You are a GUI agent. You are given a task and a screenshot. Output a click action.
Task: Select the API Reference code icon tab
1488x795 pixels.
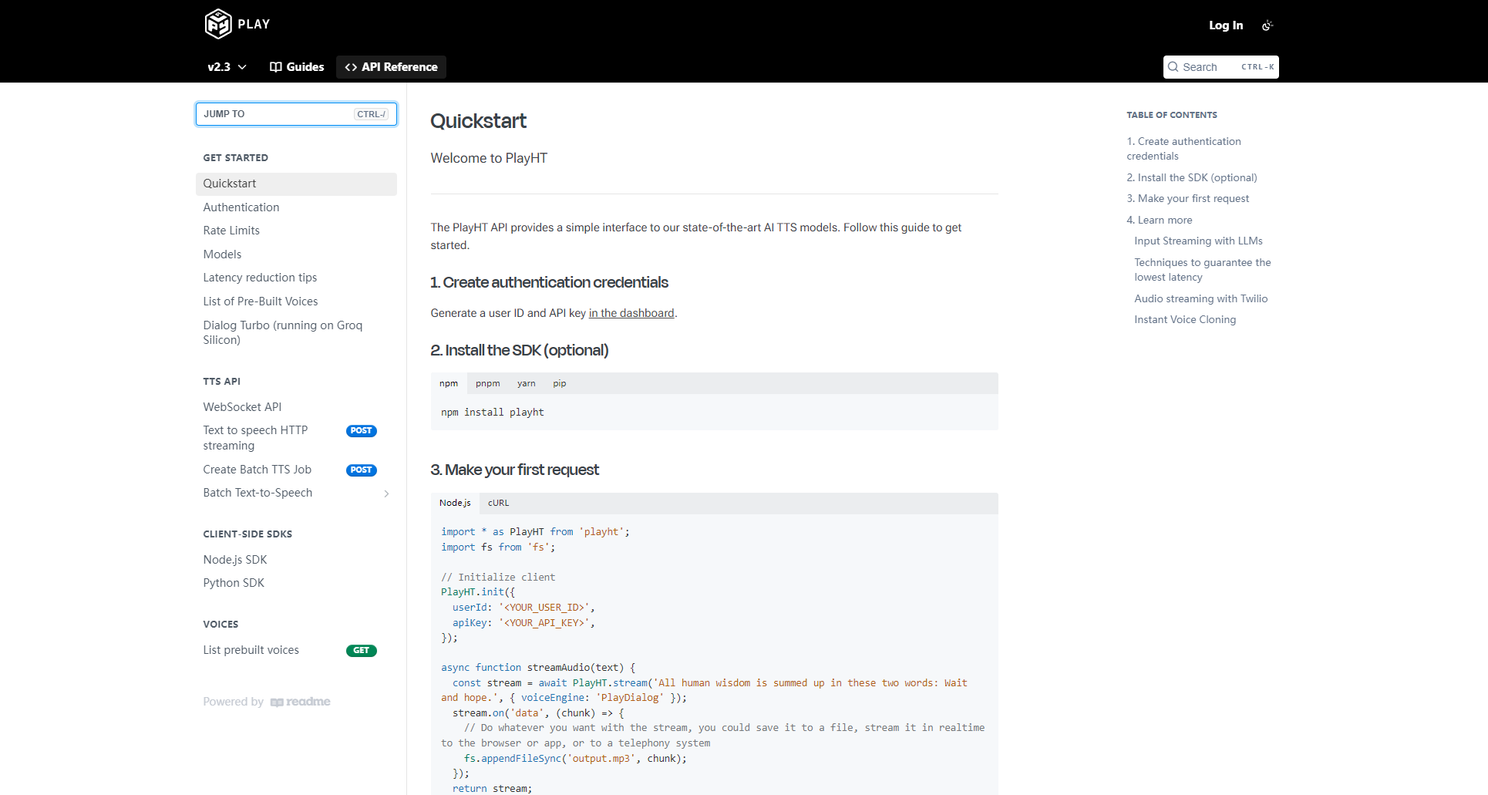(x=351, y=67)
